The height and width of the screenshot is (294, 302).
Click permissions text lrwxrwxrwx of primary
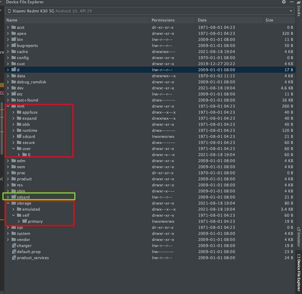[163, 221]
